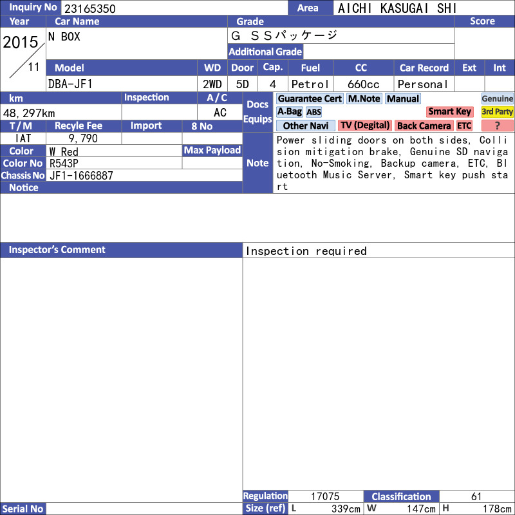This screenshot has height=515, width=515.
Task: Select the ABS equipment badge
Action: coord(314,112)
